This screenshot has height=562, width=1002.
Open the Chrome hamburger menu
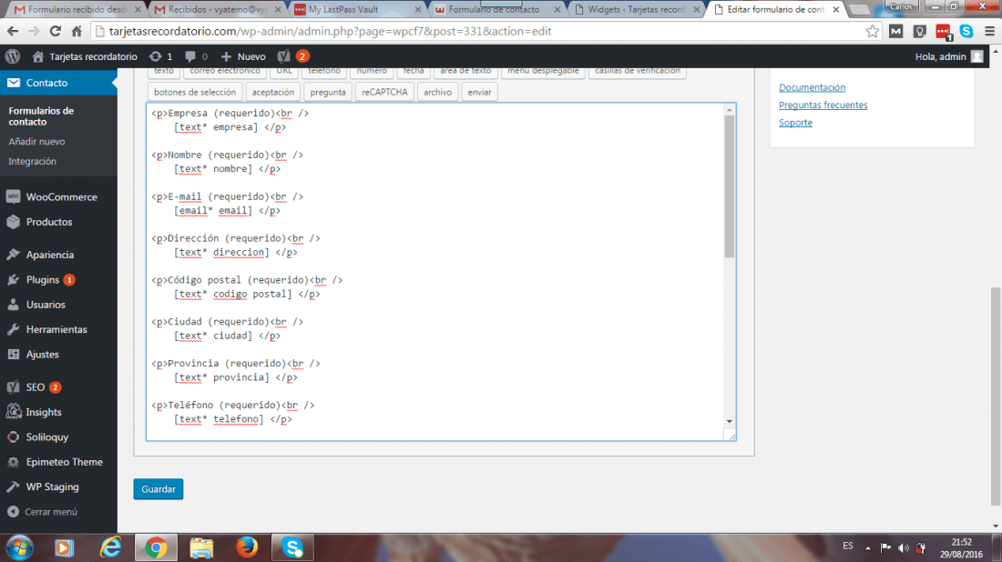point(989,31)
